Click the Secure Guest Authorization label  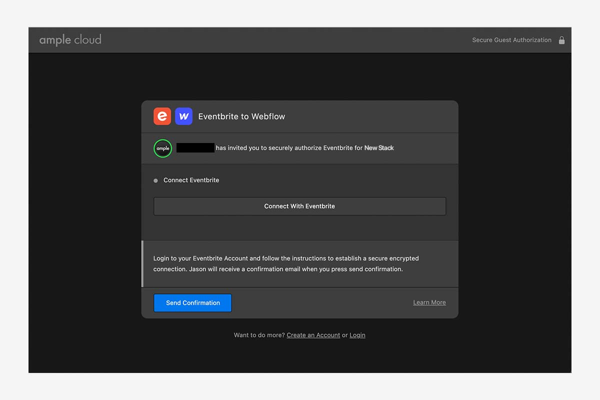click(512, 40)
